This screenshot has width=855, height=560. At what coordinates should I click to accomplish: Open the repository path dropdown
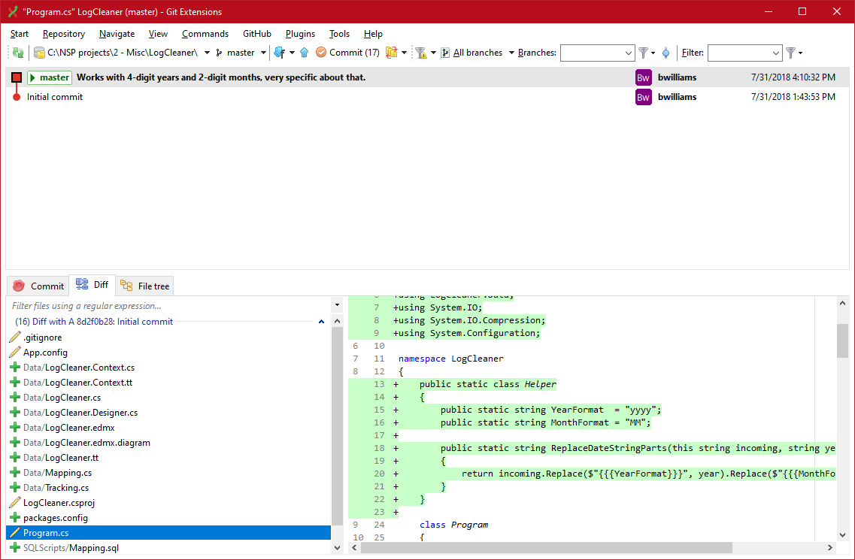[207, 53]
